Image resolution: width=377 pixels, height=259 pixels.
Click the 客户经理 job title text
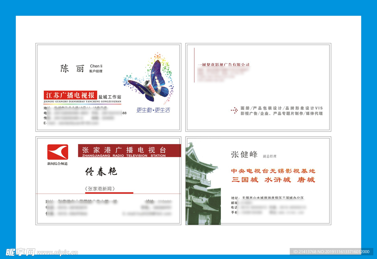(x=96, y=71)
